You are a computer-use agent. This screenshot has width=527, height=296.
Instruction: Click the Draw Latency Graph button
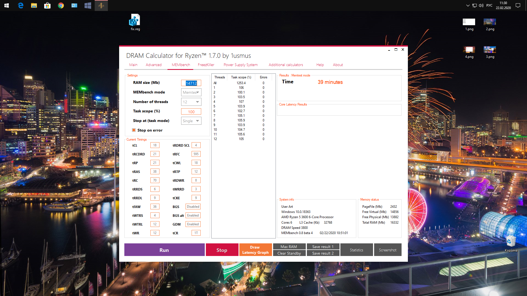(255, 250)
